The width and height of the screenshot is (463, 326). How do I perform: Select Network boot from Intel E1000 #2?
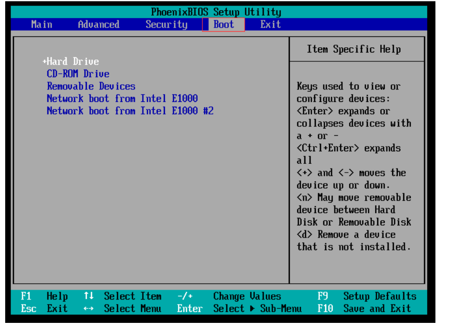130,111
